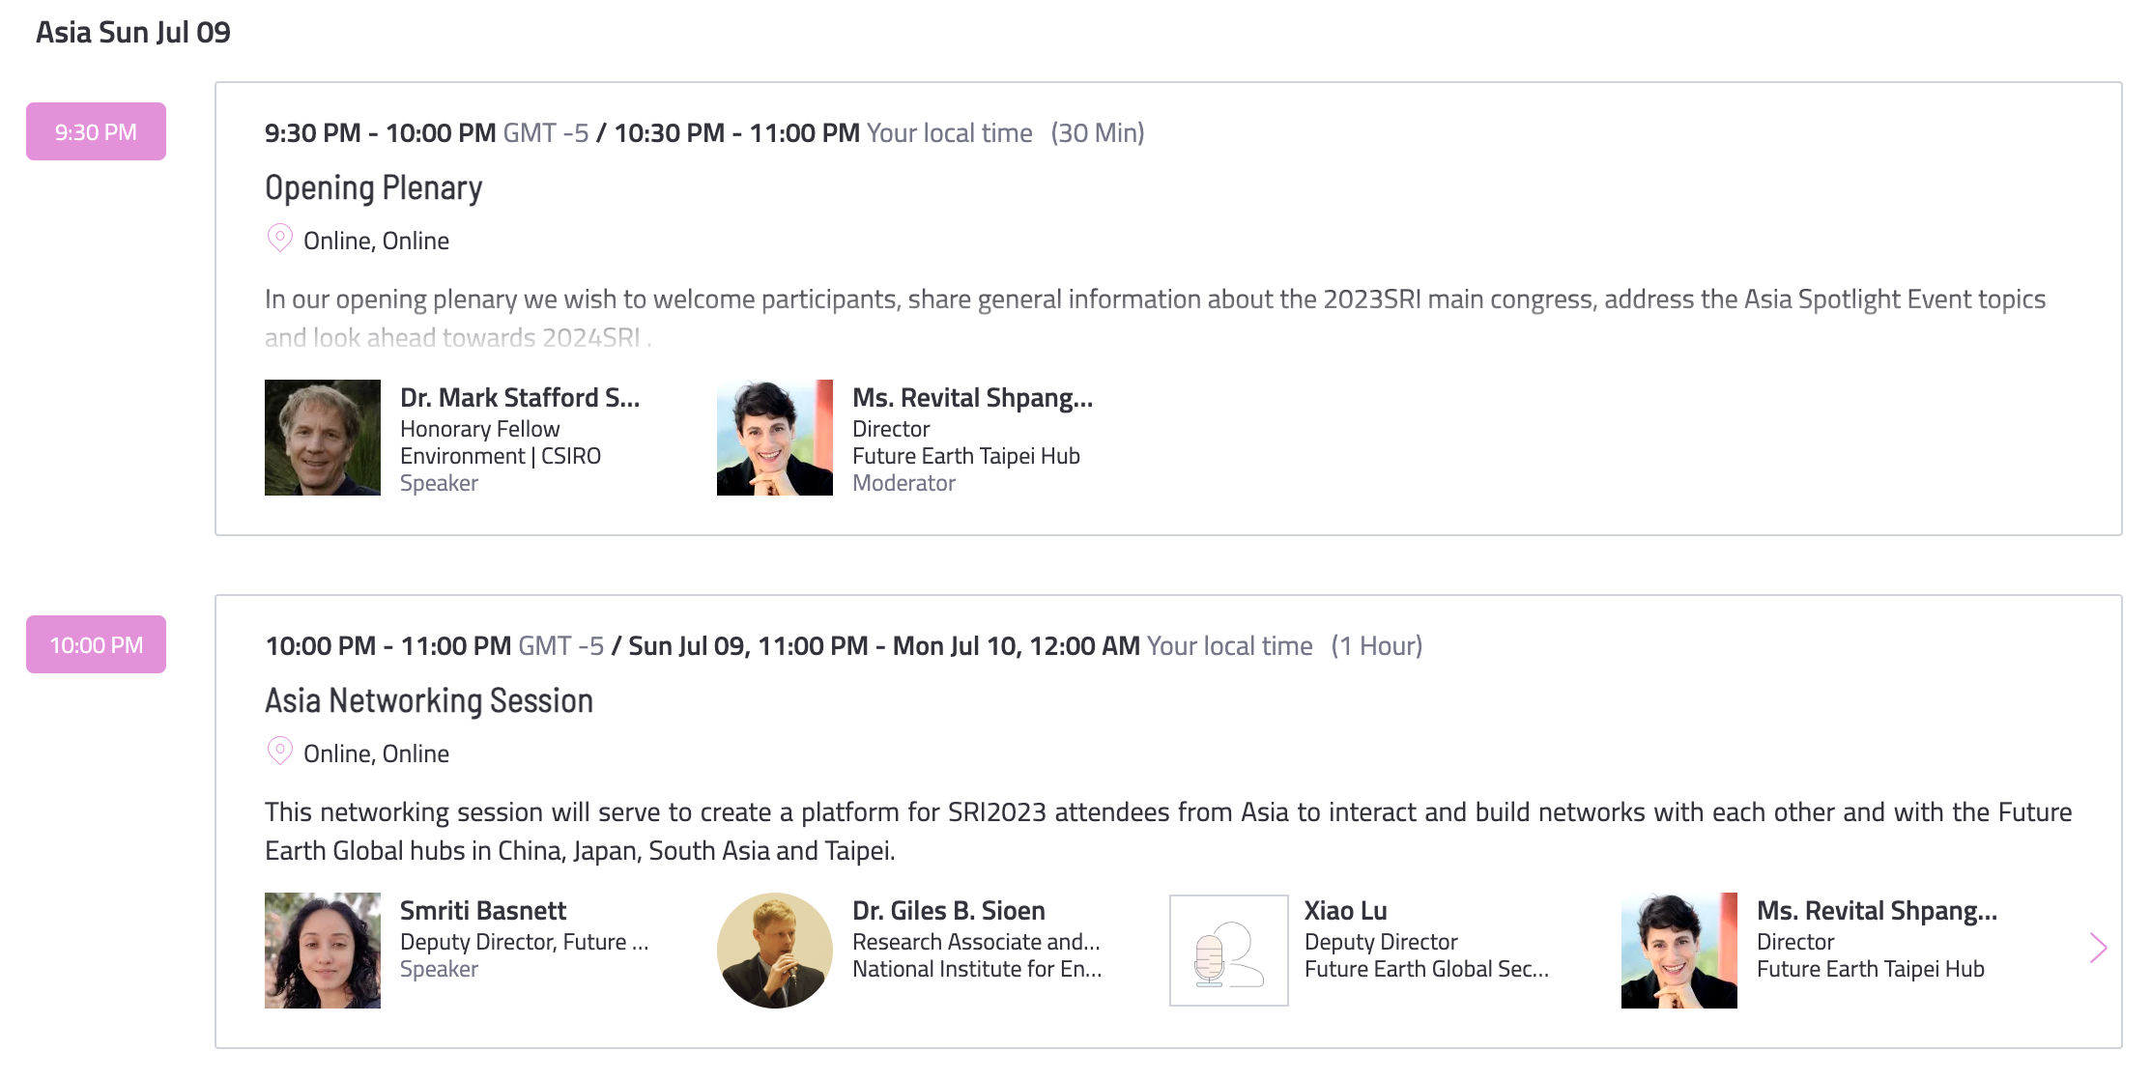This screenshot has width=2151, height=1080.
Task: Open the Asia Networking Session title
Action: pos(429,700)
